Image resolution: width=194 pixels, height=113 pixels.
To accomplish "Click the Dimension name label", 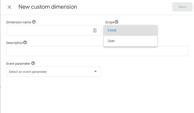I will point(18,22).
